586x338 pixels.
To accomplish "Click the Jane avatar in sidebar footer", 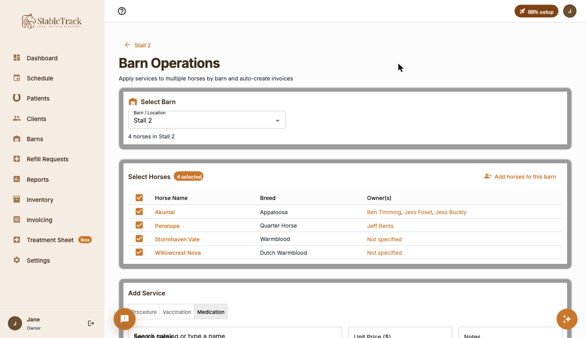I will pyautogui.click(x=15, y=323).
